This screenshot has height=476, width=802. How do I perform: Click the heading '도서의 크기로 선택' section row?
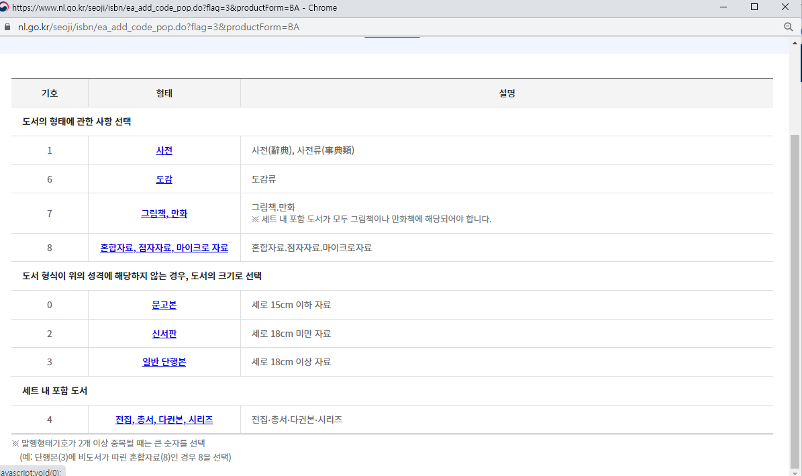tap(392, 276)
